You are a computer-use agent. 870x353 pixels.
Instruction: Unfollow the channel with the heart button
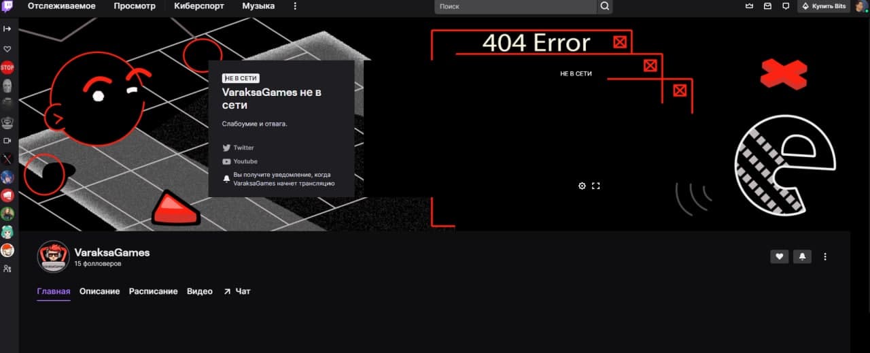(x=780, y=256)
